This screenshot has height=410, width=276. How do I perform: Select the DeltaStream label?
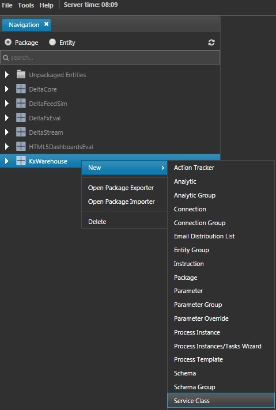coord(46,132)
